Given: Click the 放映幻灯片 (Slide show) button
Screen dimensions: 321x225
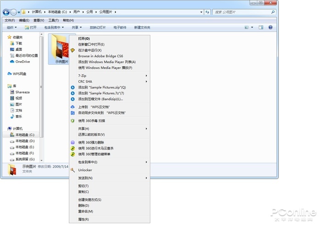Looking at the screenshot, I should [x=98, y=28].
